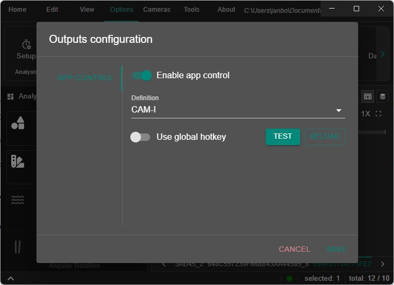The image size is (394, 285).
Task: Open the Cameras menu
Action: pos(157,10)
